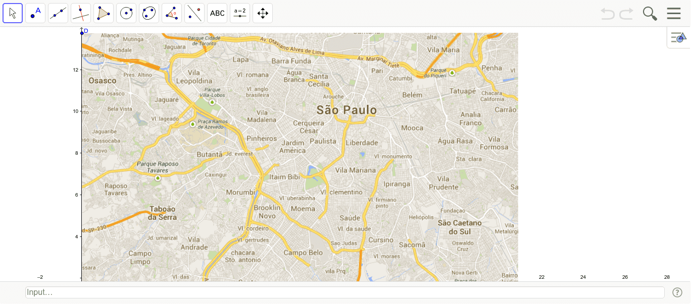691x304 pixels.
Task: Select the Move arrow tool
Action: point(13,13)
